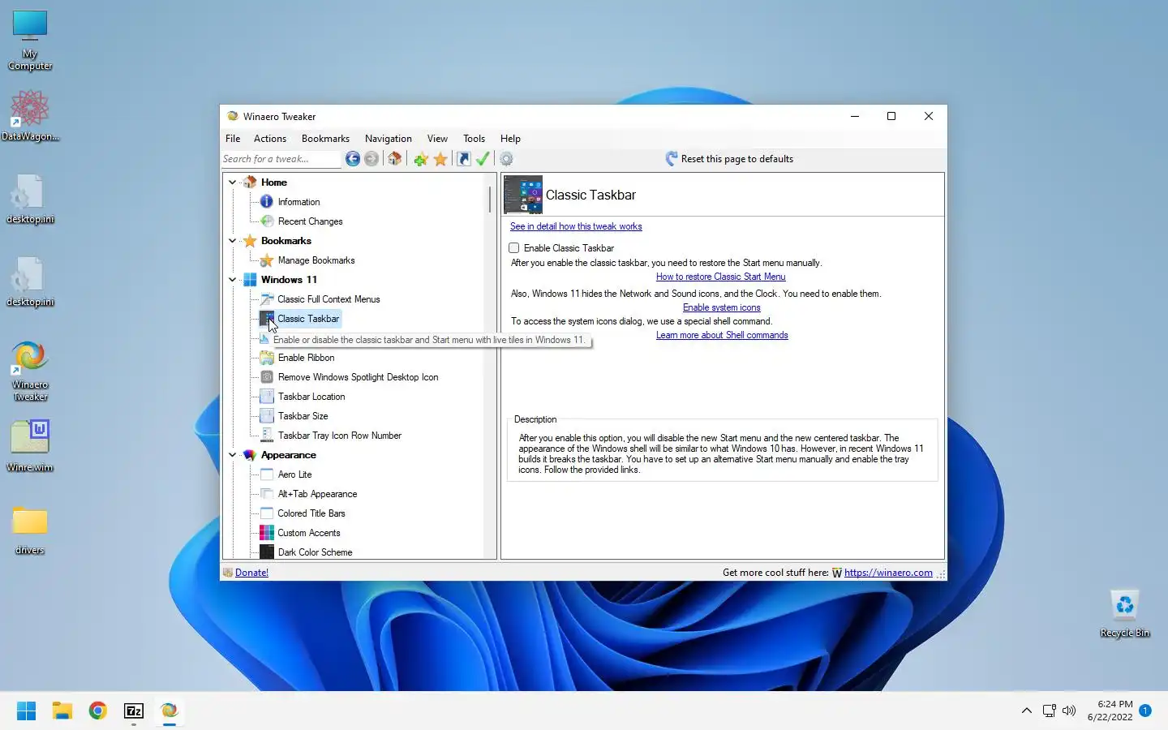This screenshot has width=1168, height=730.
Task: Open Windows Start button on taskbar
Action: (x=26, y=711)
